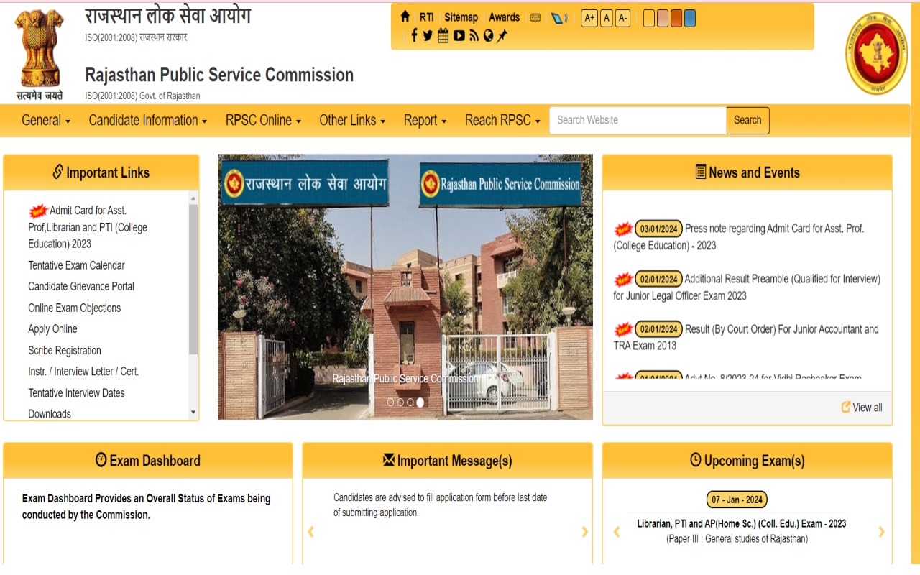
Task: Select the second carousel dot indicator
Action: coord(400,402)
